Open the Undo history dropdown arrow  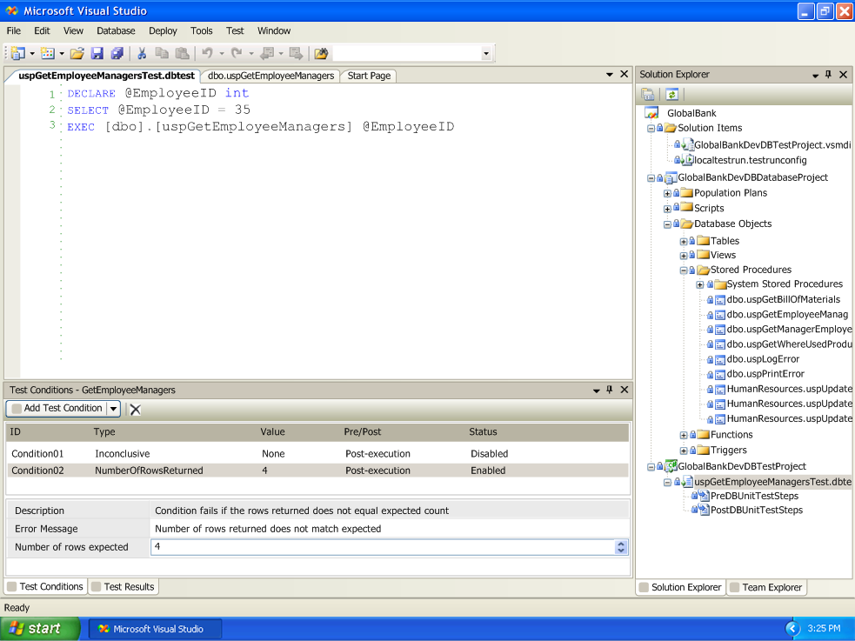pos(222,53)
